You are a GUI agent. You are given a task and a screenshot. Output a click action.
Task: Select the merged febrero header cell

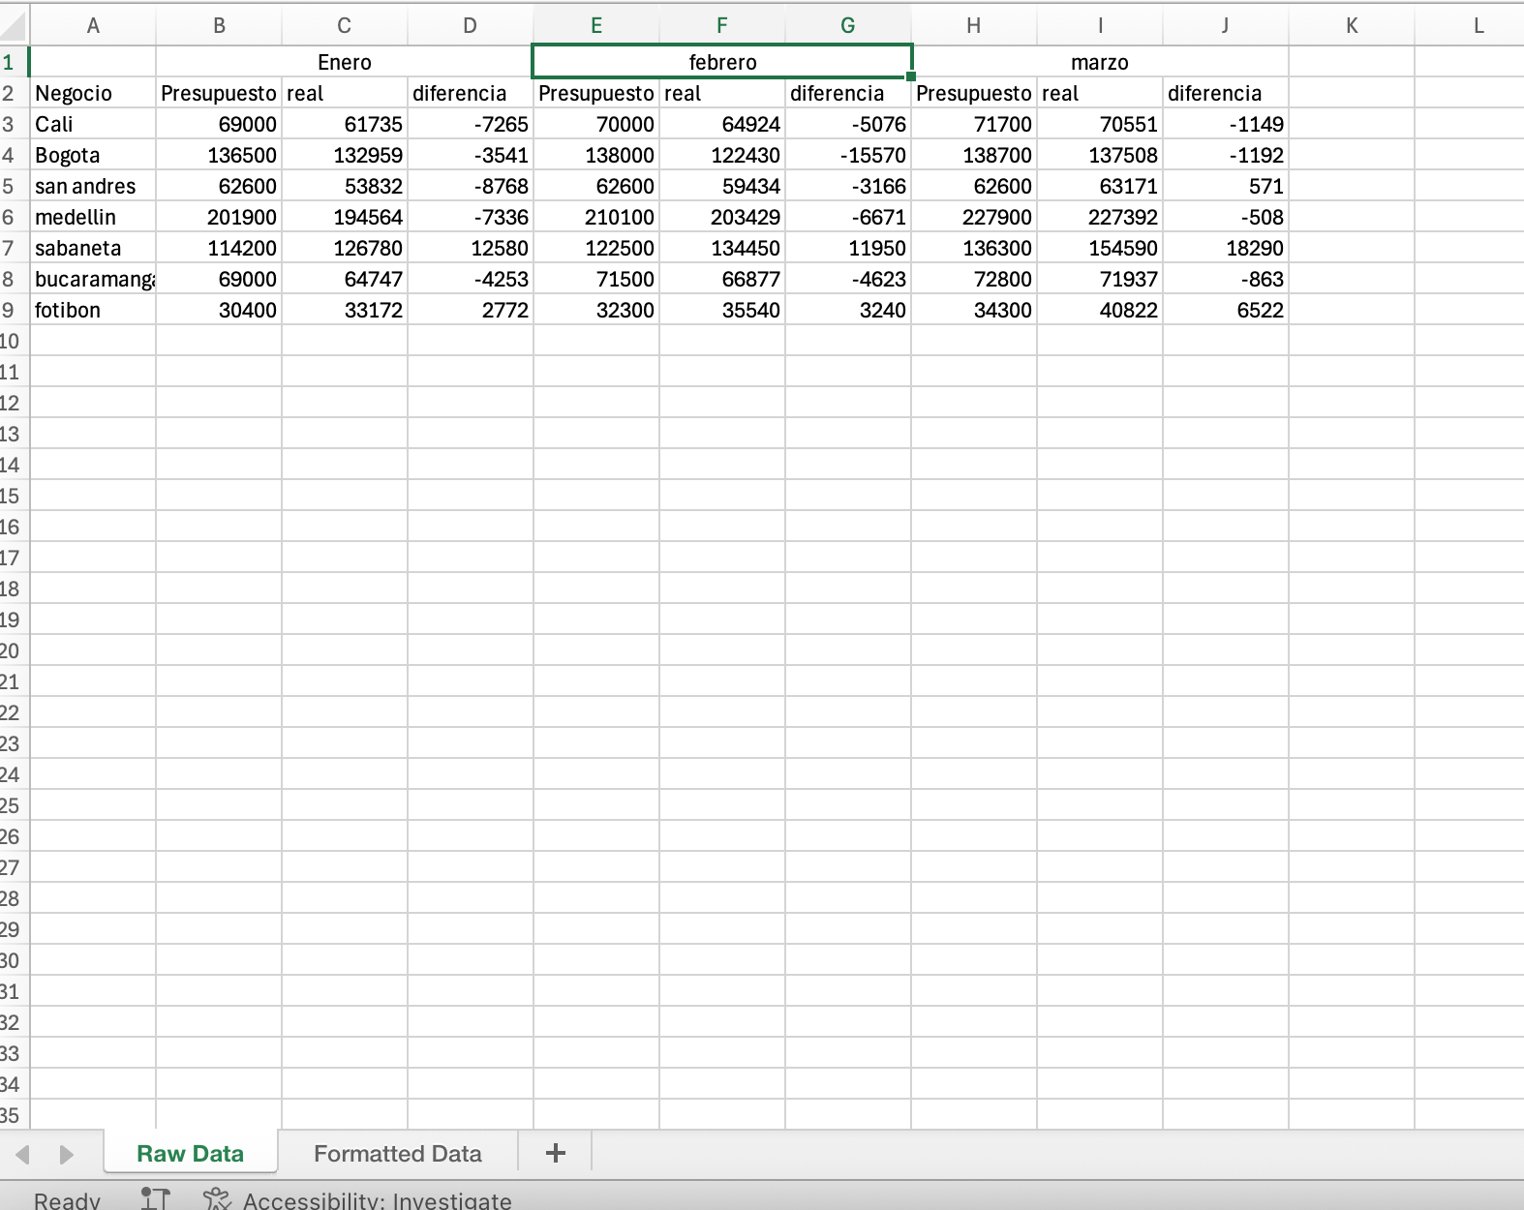(722, 62)
